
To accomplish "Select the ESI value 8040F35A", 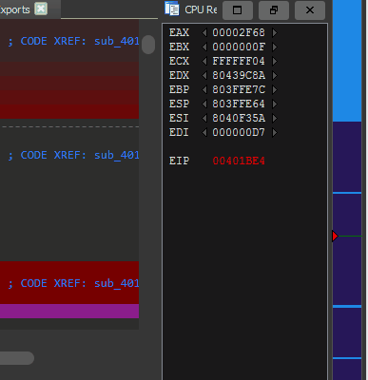I will 239,118.
